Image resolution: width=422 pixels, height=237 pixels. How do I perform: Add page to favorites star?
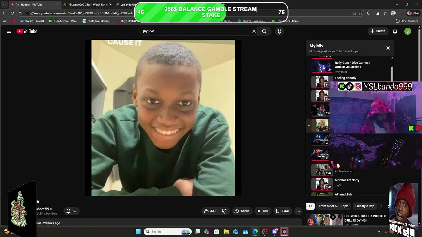pyautogui.click(x=360, y=13)
